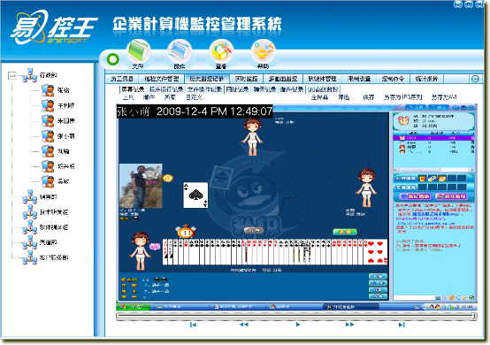Open the 程序运行记录 sub-tab
The image size is (490, 345).
[166, 89]
